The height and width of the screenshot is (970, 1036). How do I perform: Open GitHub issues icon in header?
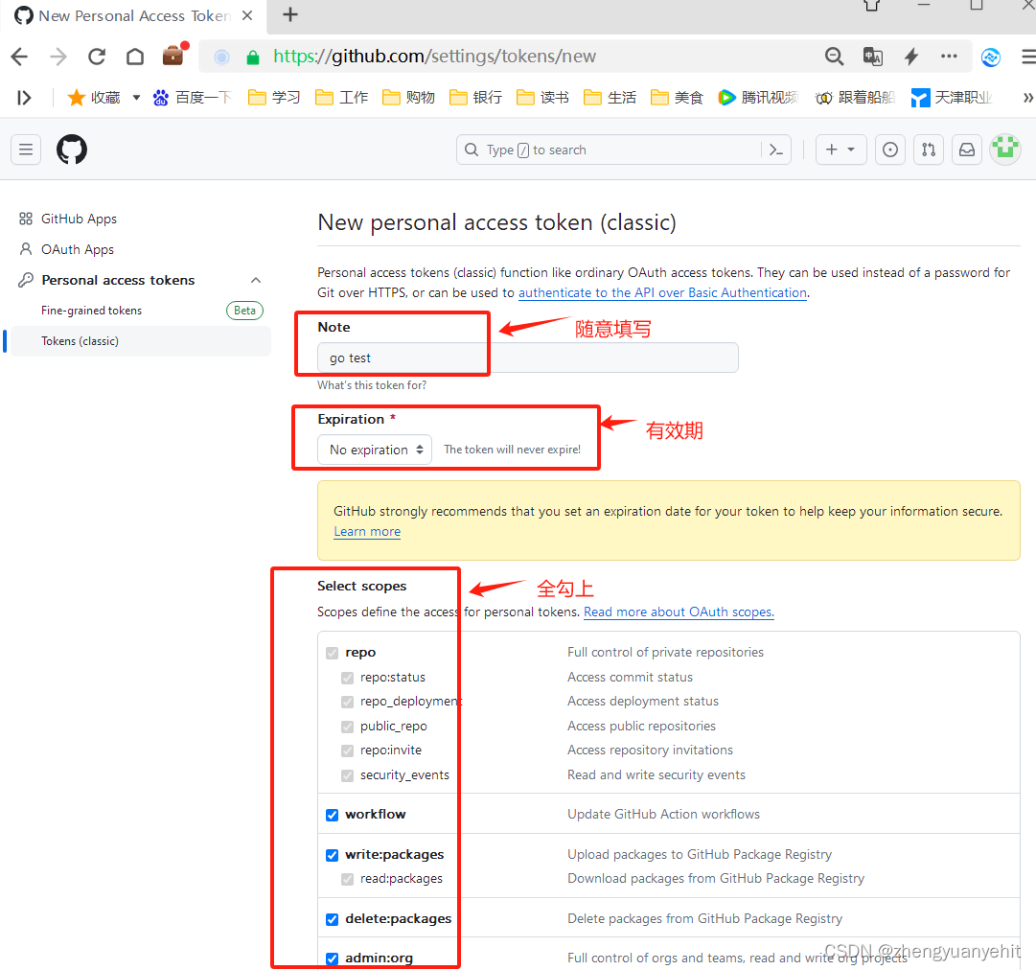click(x=890, y=150)
